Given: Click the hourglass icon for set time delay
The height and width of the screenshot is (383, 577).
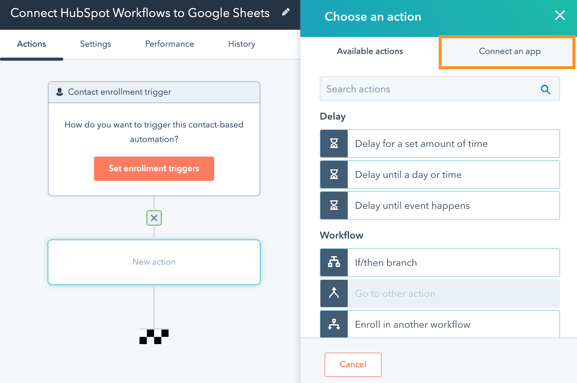Looking at the screenshot, I should point(334,144).
